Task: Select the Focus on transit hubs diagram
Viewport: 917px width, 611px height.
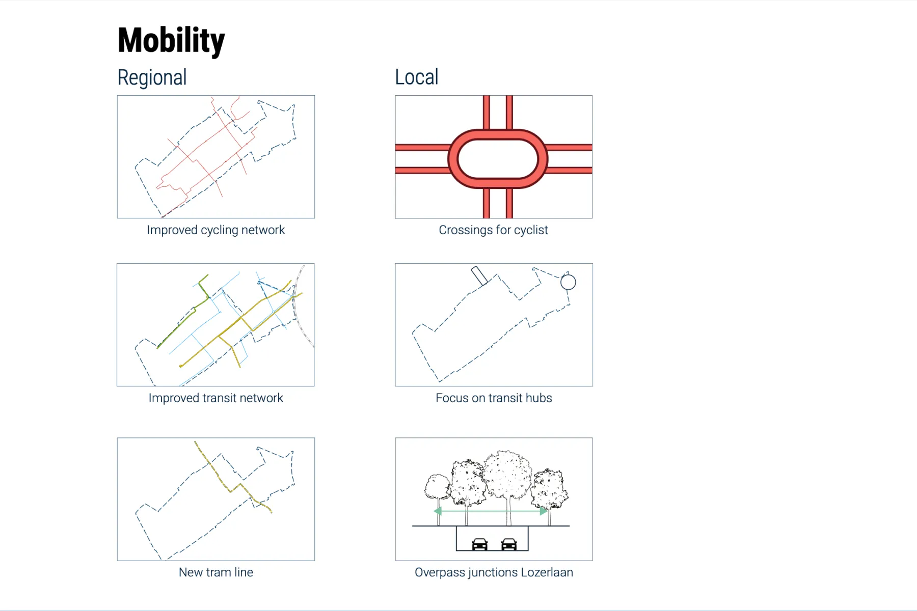Action: 493,324
